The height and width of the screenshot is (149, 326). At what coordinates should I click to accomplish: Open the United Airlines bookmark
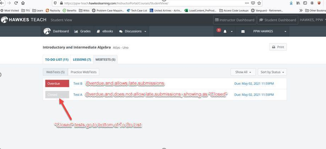[x=166, y=11]
